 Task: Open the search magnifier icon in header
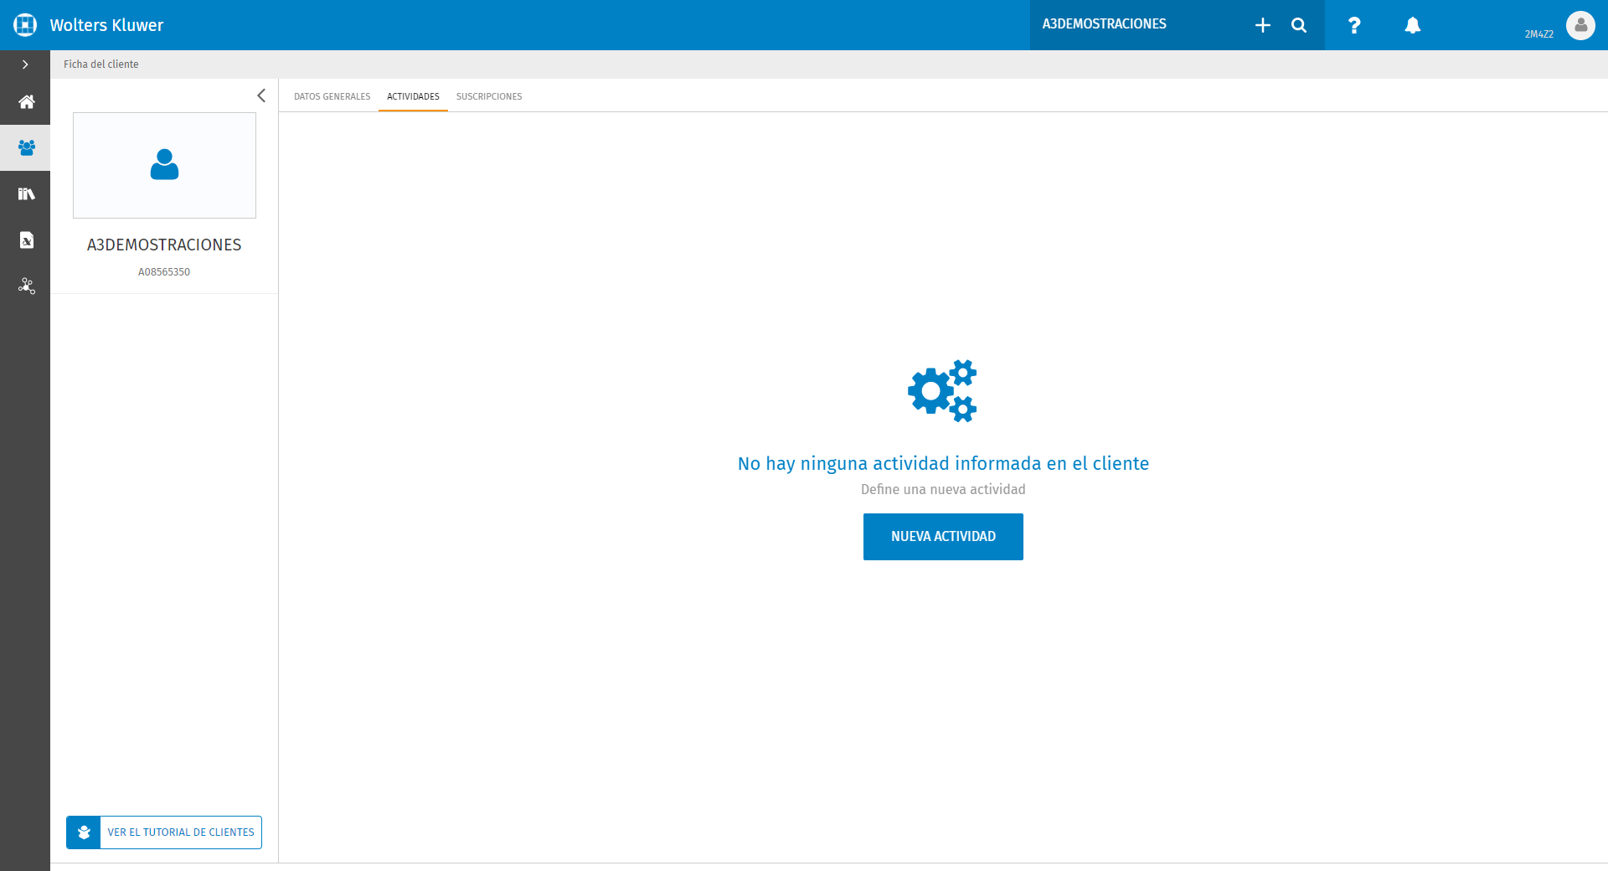1299,26
